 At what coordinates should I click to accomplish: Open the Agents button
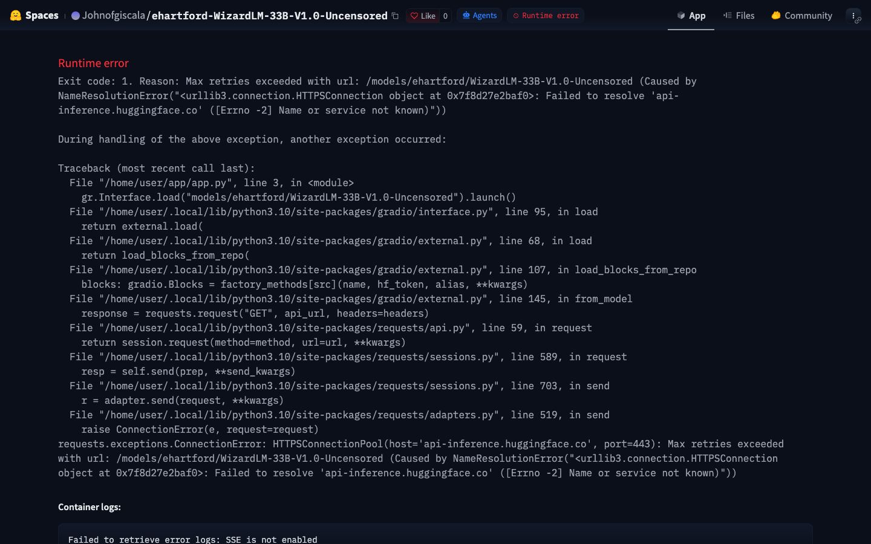click(480, 16)
